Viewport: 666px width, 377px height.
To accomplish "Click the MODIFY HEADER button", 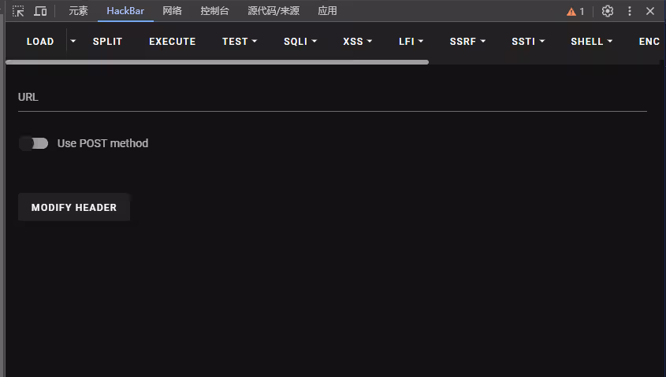I will click(74, 208).
